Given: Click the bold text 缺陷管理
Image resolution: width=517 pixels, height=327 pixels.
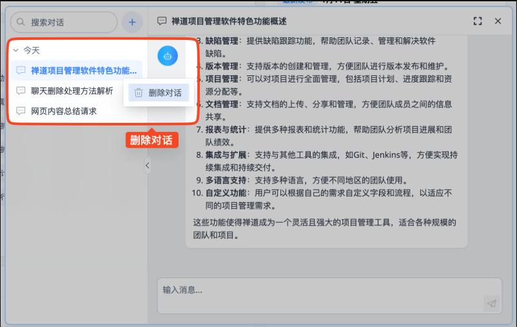Looking at the screenshot, I should tap(222, 41).
